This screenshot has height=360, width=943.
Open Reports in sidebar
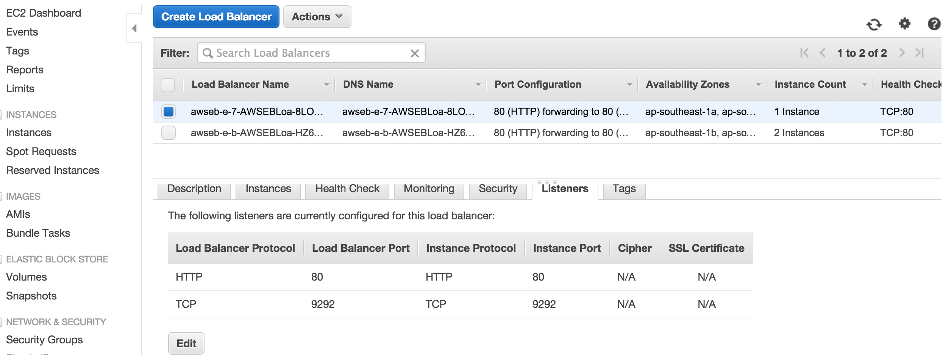(25, 70)
